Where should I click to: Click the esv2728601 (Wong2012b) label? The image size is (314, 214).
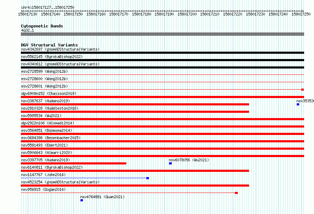click(44, 86)
